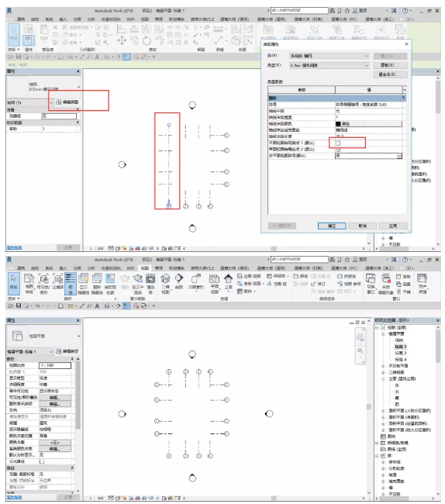Click black end segment color swatch

click(x=338, y=124)
